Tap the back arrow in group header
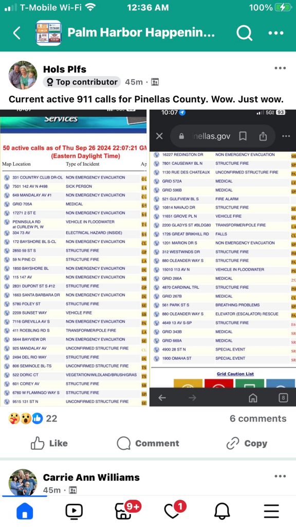This screenshot has width=296, height=527. 17,33
